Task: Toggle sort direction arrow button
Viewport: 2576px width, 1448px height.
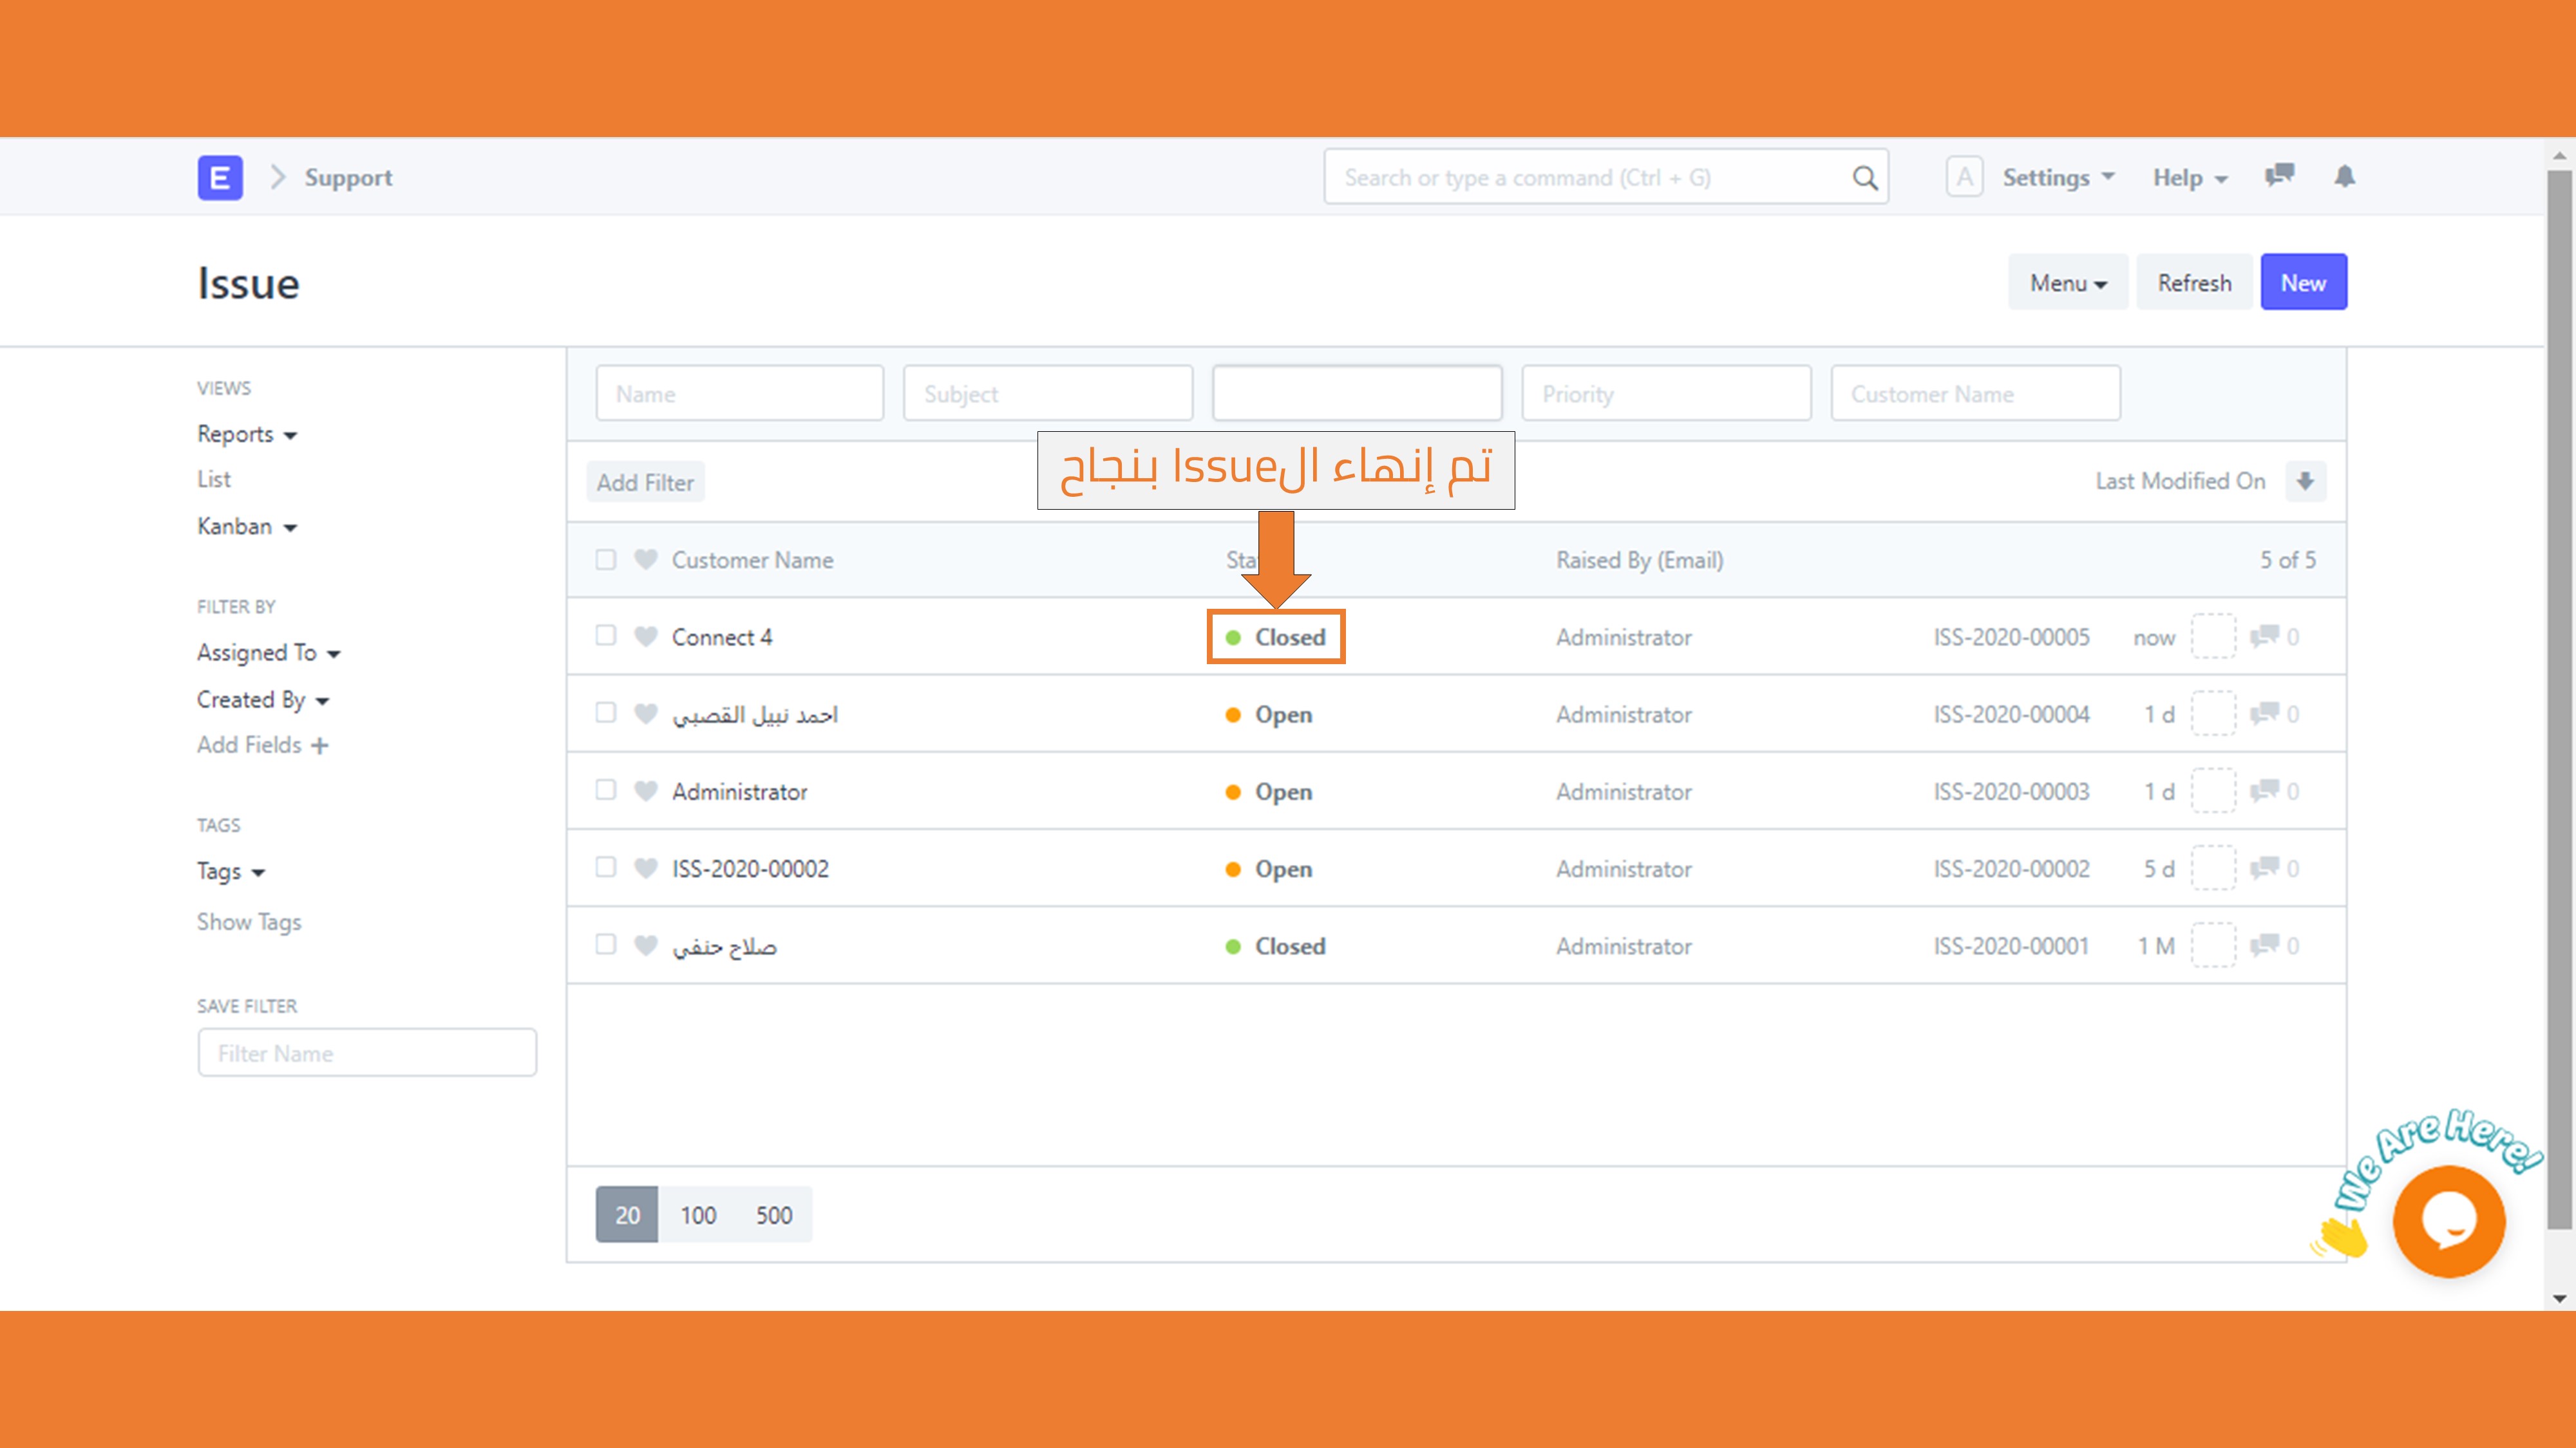Action: click(x=2305, y=481)
